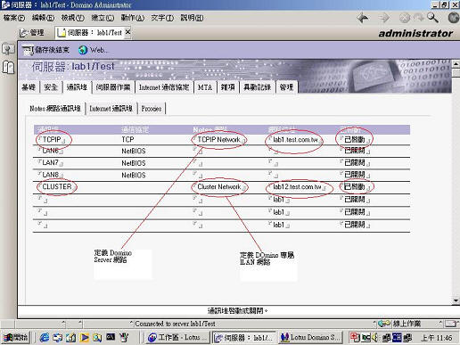Click Save and Close action button

(x=45, y=50)
